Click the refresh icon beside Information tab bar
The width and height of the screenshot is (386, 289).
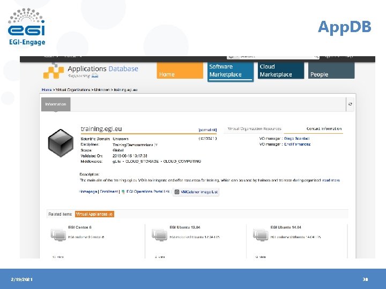tap(350, 104)
